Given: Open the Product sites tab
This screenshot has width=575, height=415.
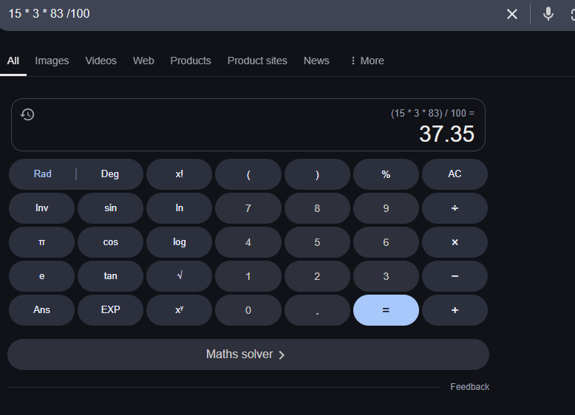Looking at the screenshot, I should tap(257, 61).
